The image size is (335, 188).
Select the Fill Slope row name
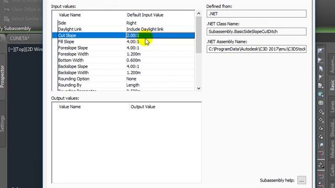(x=66, y=42)
